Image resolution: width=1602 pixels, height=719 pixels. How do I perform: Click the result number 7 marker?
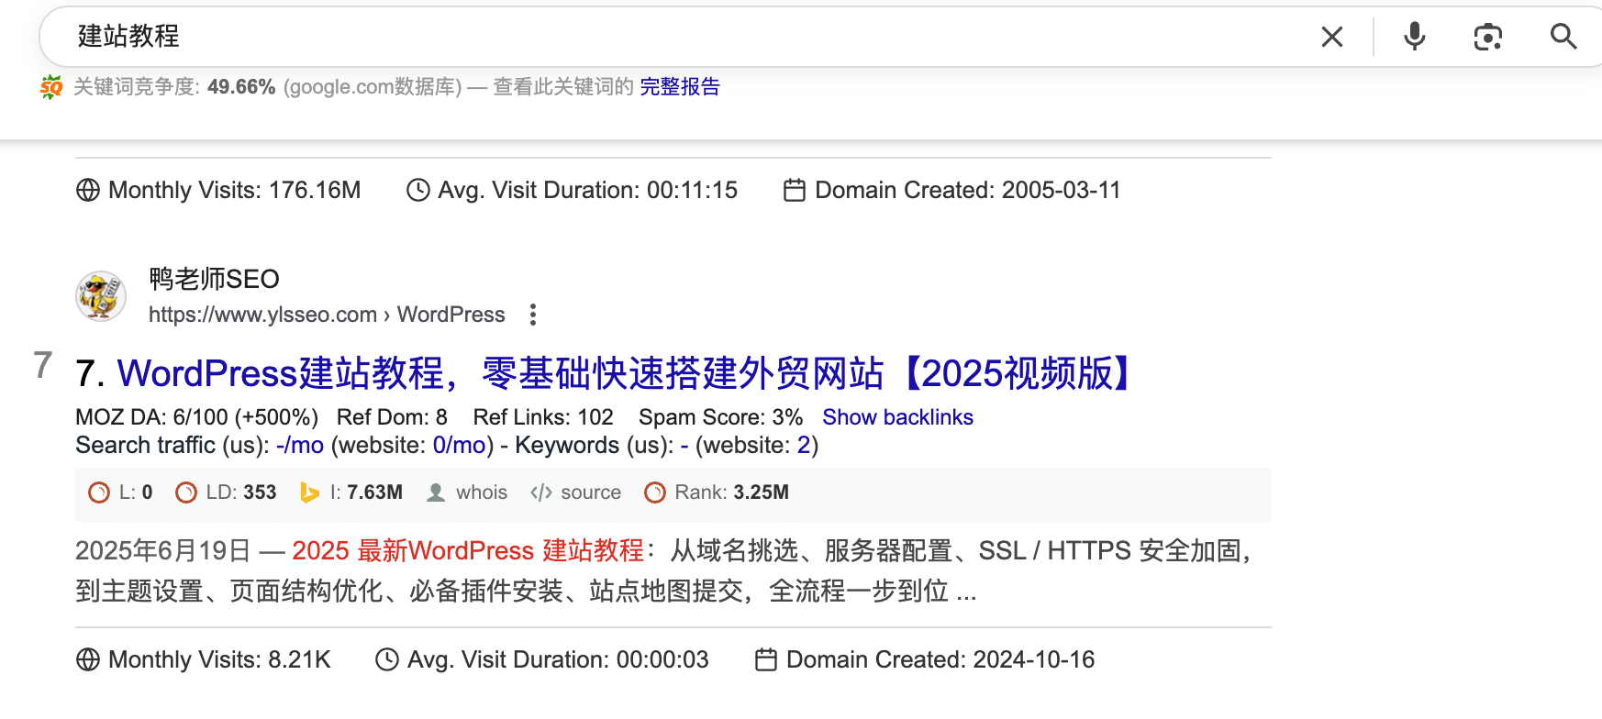[43, 365]
